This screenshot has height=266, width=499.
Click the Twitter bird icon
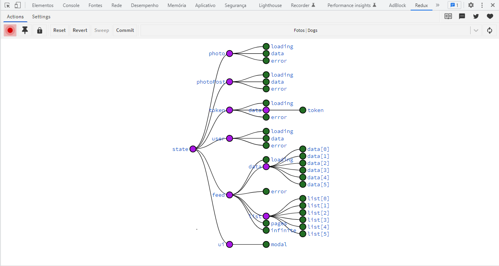tap(476, 16)
